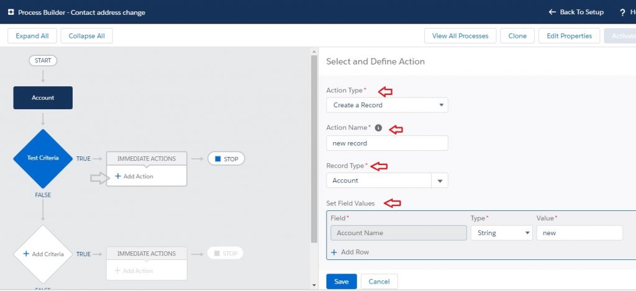Select the Account object node

pos(43,97)
